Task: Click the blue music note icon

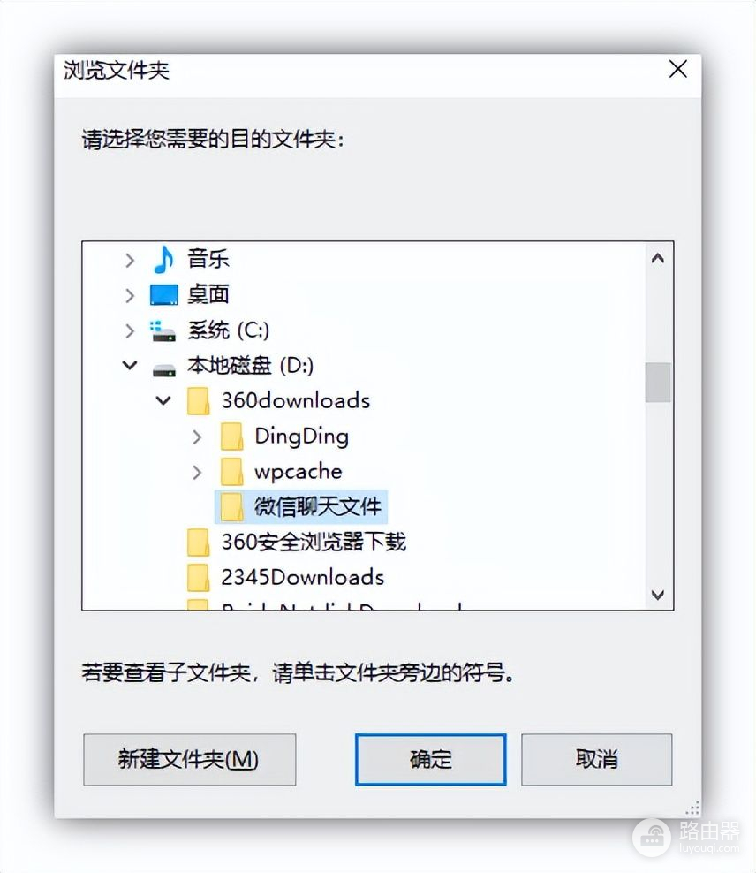Action: (x=163, y=260)
